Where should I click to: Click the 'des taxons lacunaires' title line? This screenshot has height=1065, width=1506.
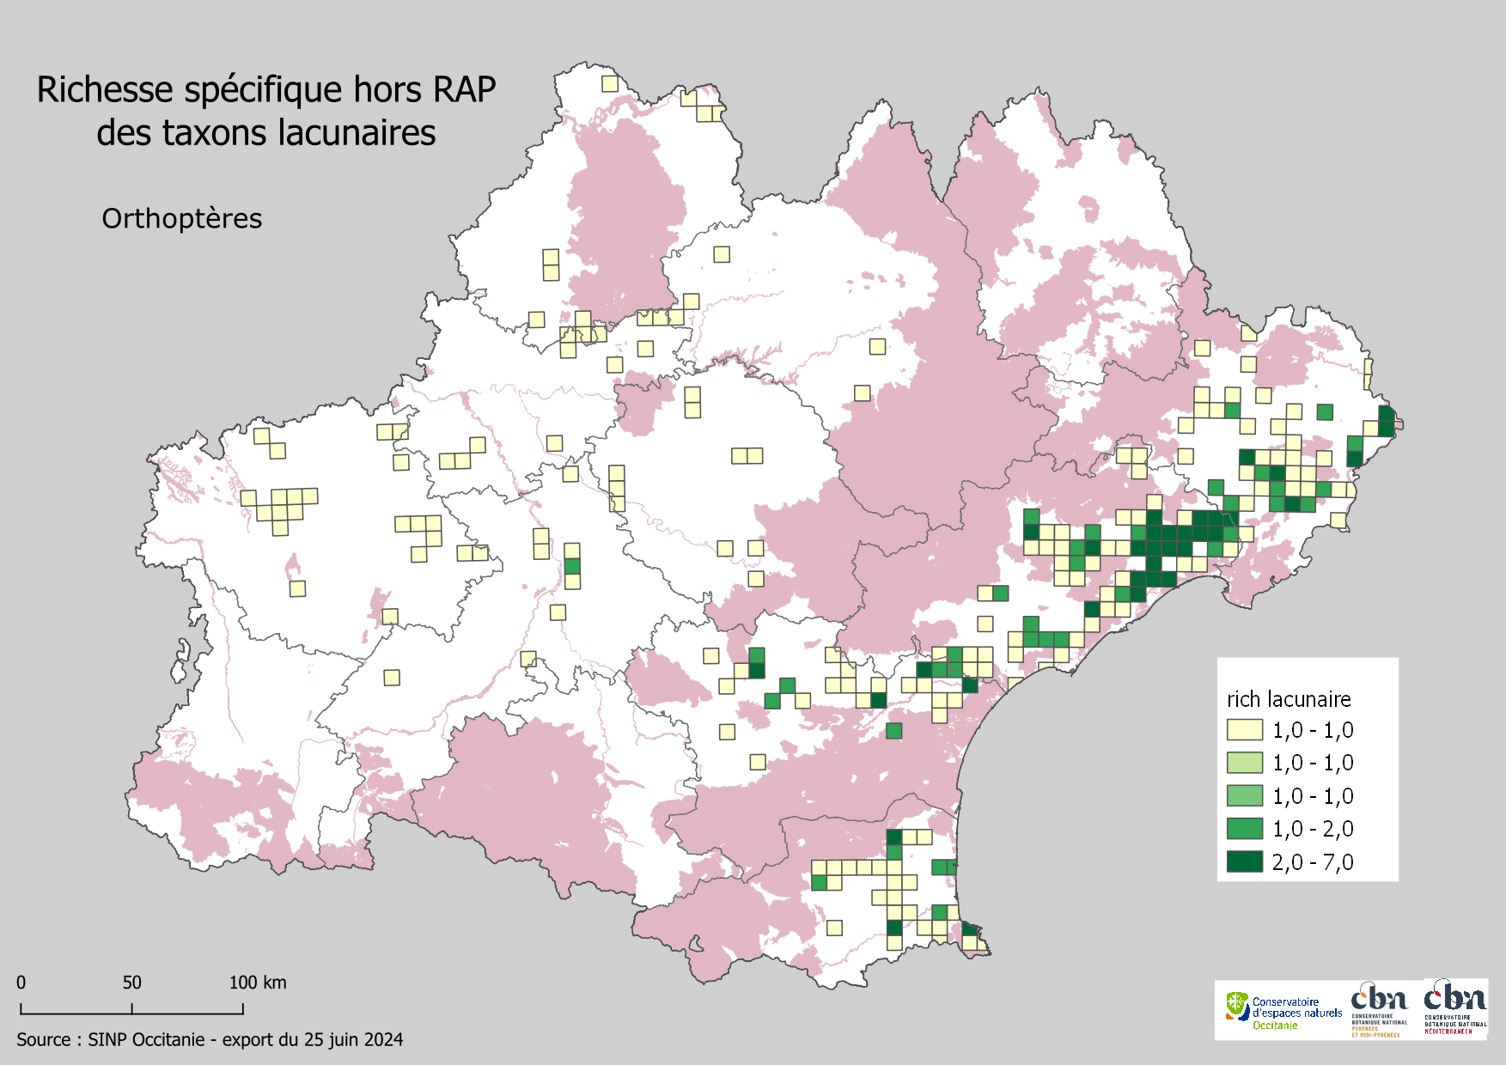[266, 133]
